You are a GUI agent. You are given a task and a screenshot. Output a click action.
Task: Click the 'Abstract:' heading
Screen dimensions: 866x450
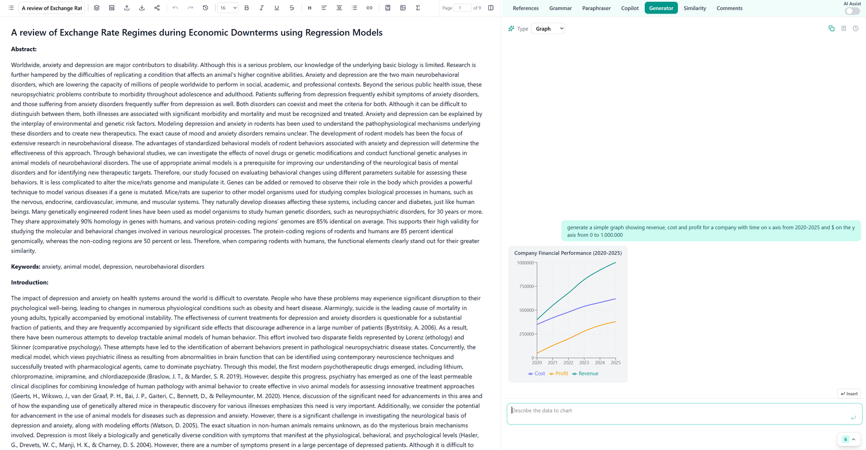[24, 49]
